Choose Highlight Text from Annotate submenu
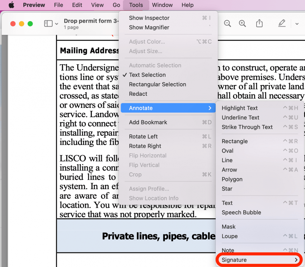This screenshot has width=305, height=267. pyautogui.click(x=240, y=108)
